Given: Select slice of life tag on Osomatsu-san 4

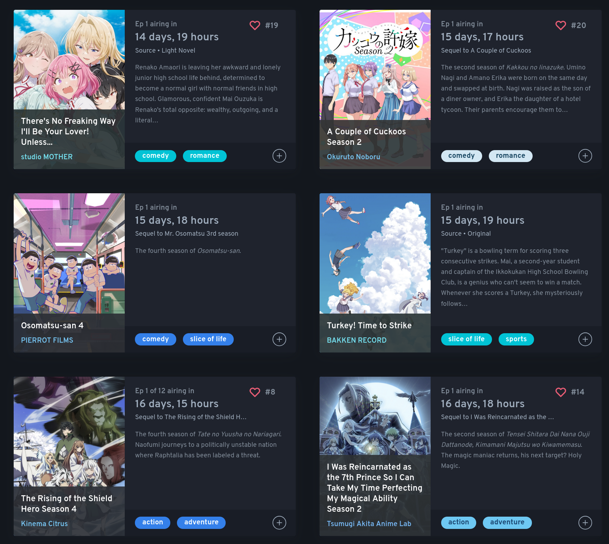Looking at the screenshot, I should 208,339.
